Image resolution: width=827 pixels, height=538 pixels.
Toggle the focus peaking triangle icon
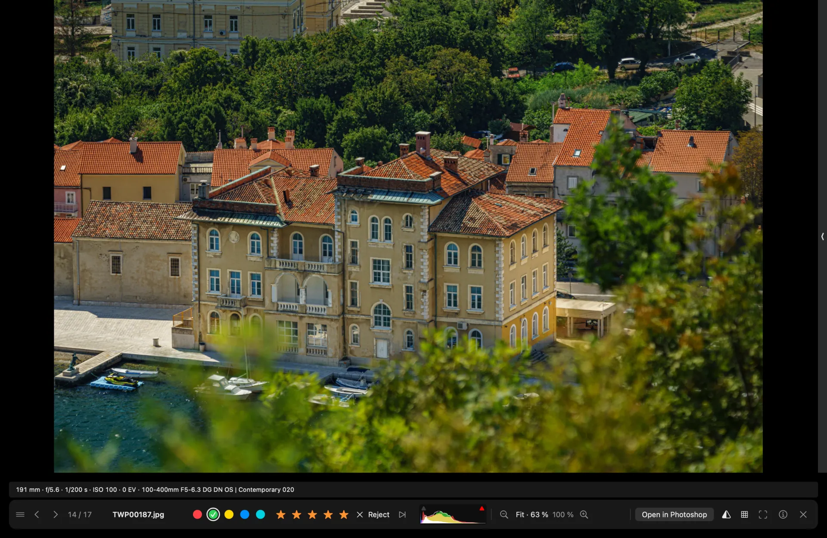click(x=726, y=514)
